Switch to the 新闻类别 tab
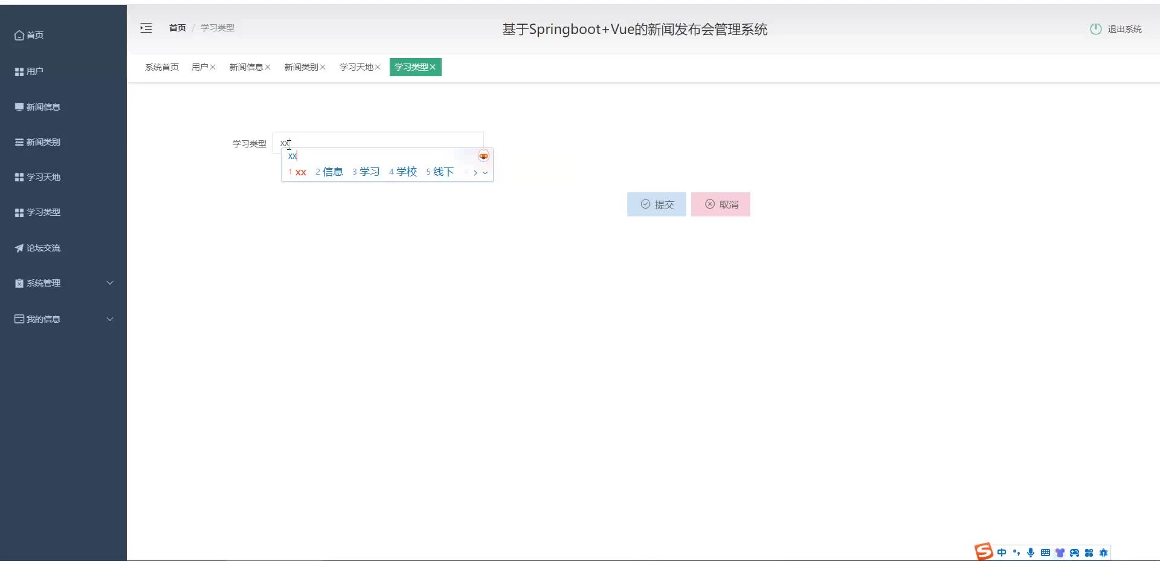The image size is (1160, 561). 301,67
